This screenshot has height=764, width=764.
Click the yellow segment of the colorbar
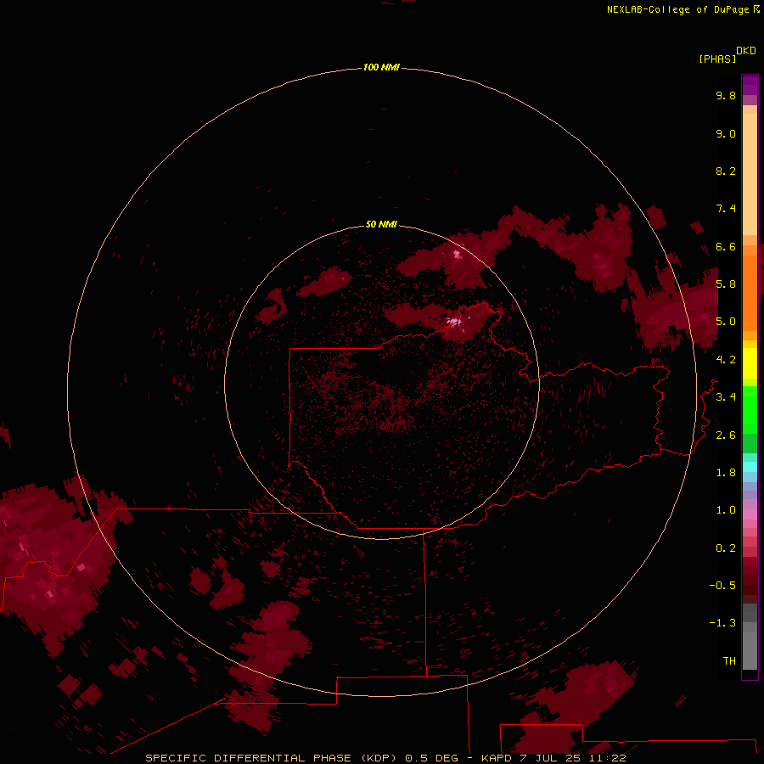[x=750, y=363]
